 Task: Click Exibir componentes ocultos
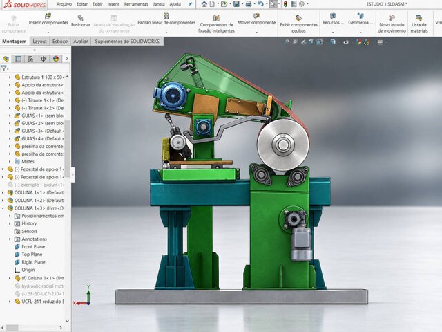pos(298,24)
